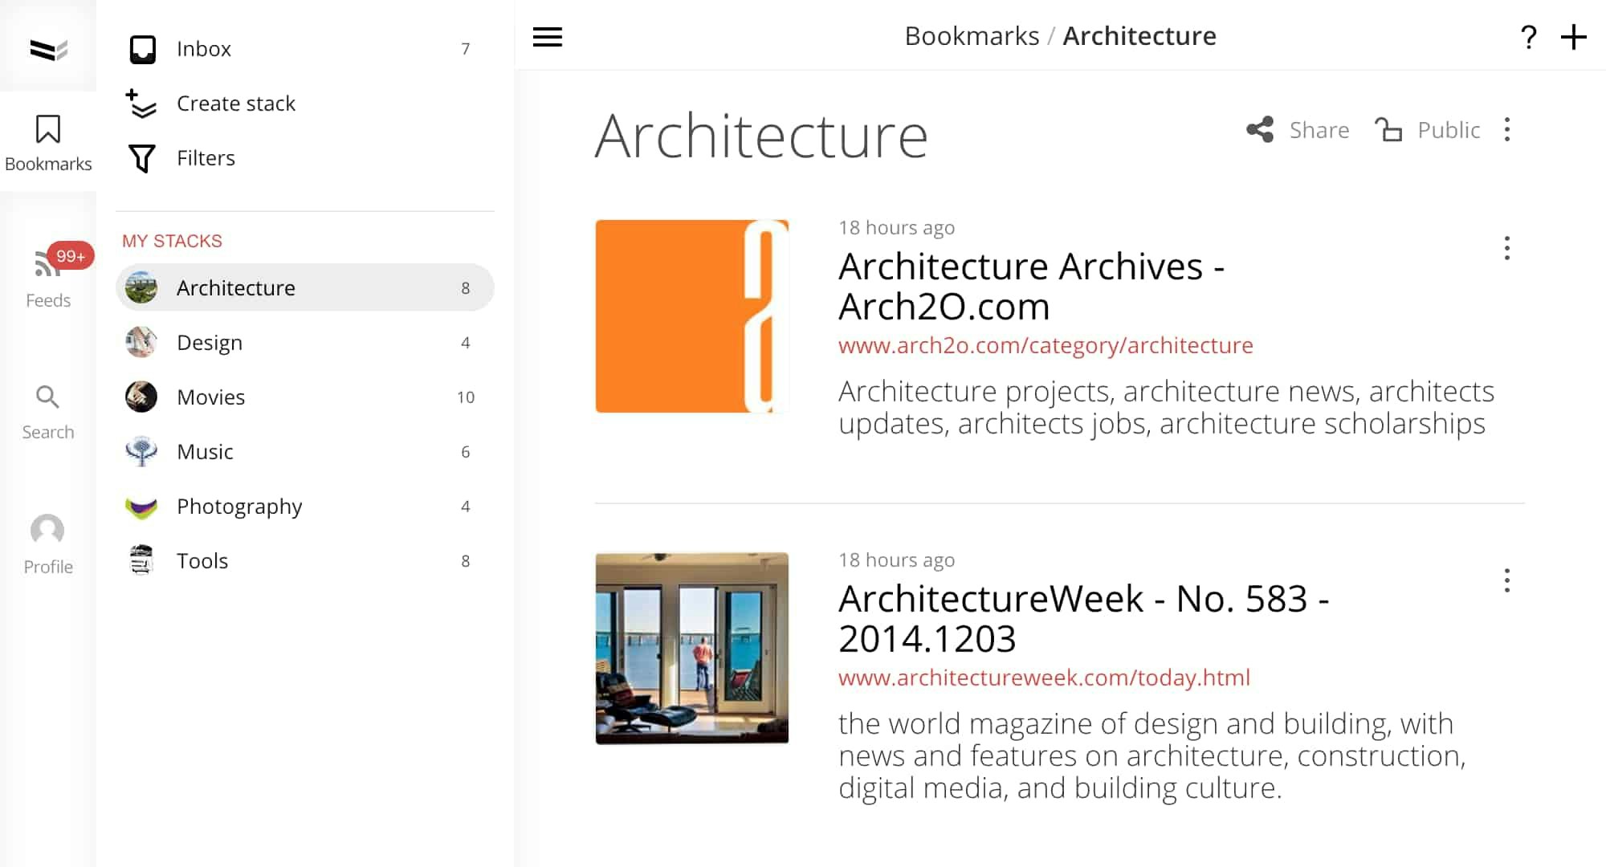This screenshot has width=1606, height=867.
Task: Select Create stack in sidebar
Action: tap(235, 104)
